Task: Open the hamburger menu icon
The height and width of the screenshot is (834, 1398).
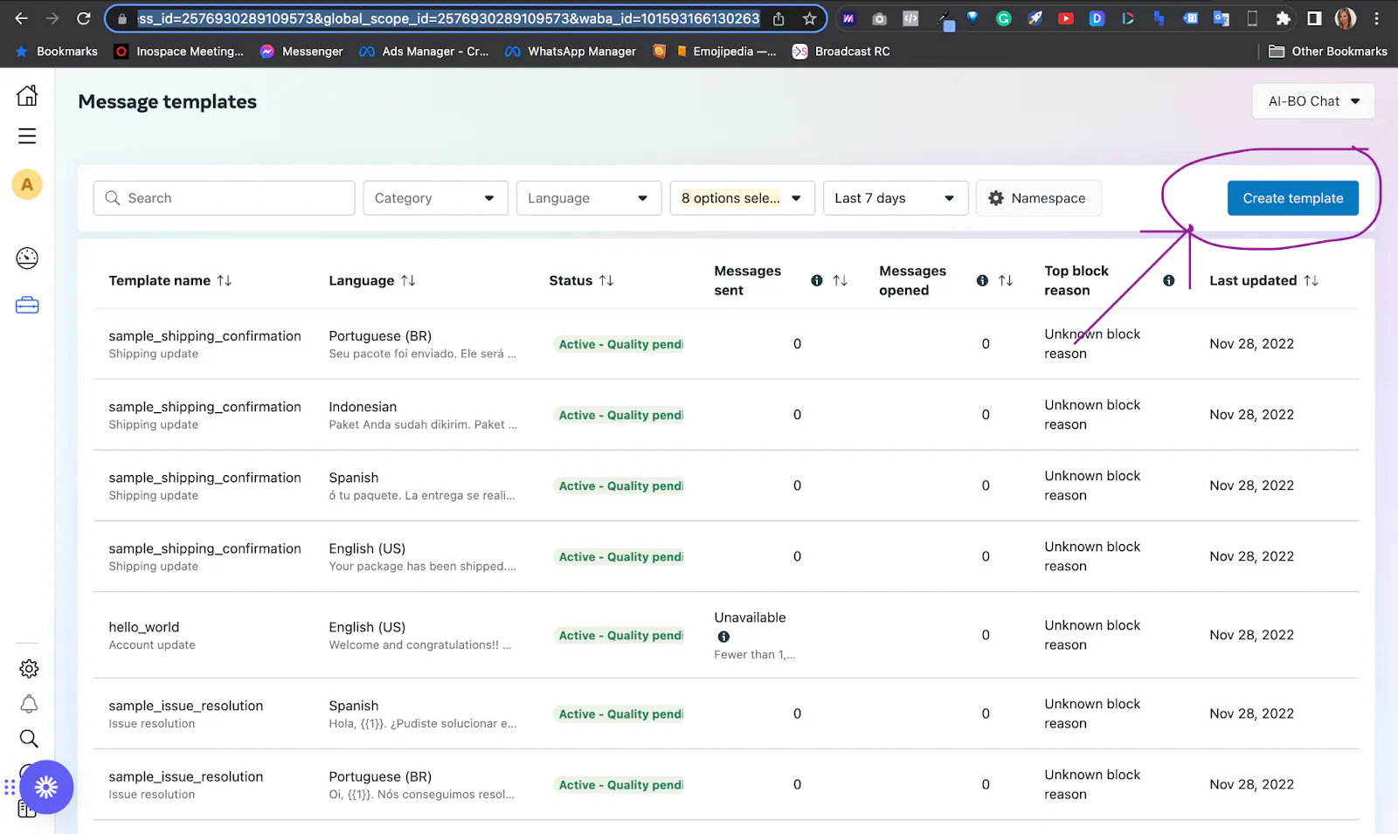Action: point(27,136)
